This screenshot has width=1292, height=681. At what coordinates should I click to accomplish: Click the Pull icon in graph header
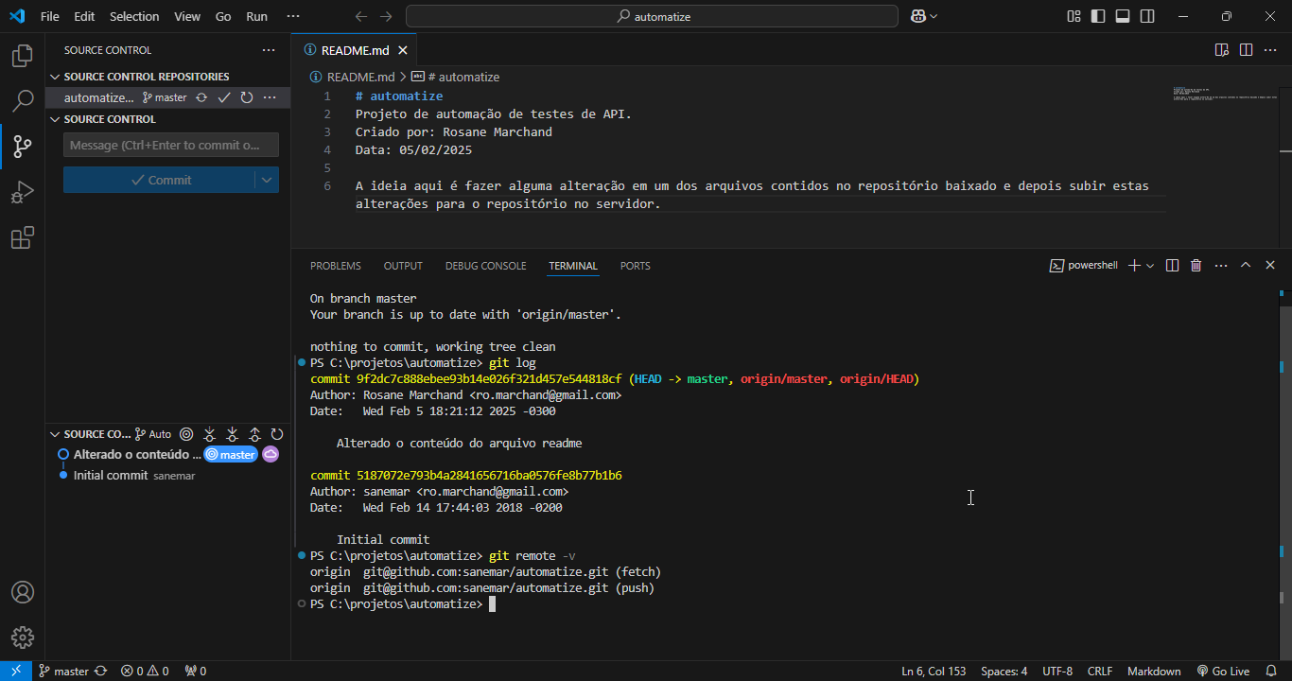(232, 434)
